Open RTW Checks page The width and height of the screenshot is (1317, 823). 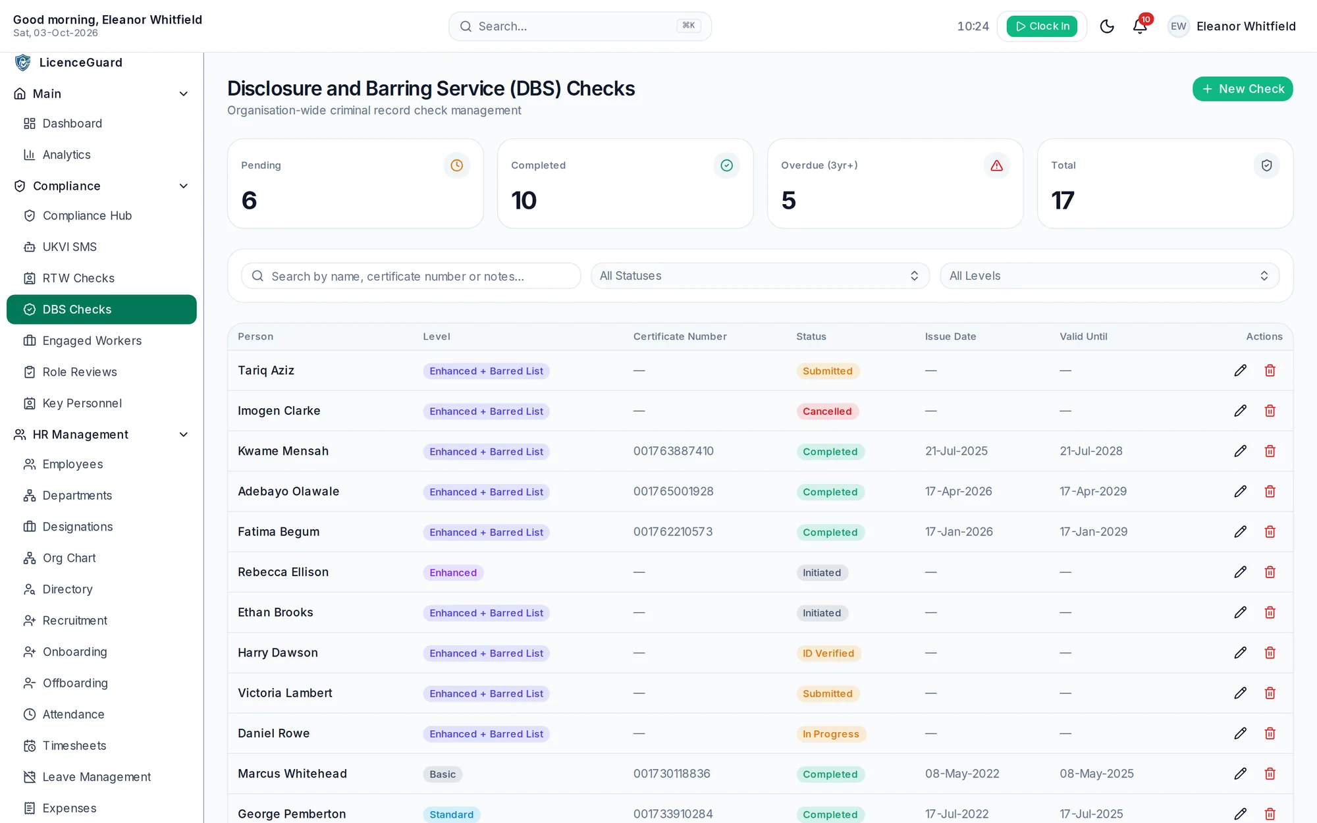pos(101,278)
